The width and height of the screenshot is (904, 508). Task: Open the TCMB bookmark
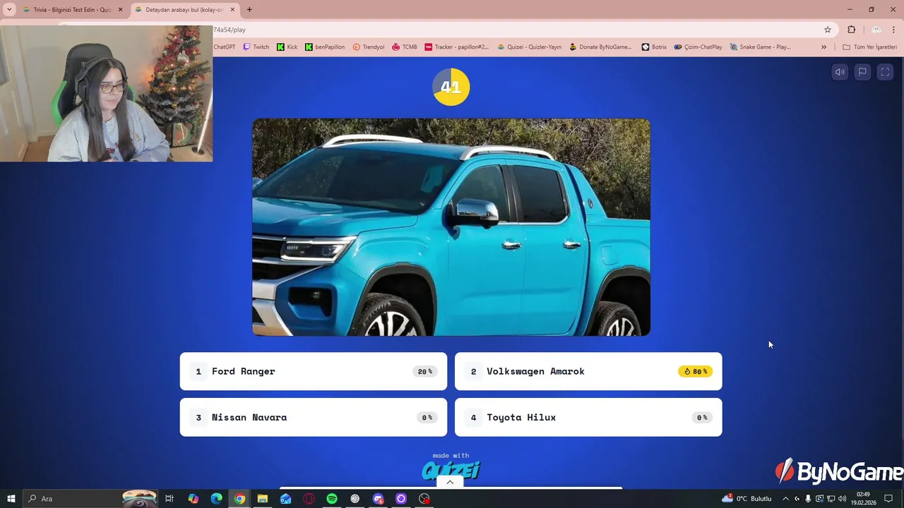[x=405, y=47]
